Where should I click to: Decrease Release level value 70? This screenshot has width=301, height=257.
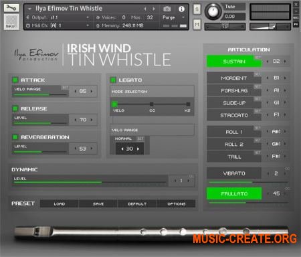click(x=76, y=120)
